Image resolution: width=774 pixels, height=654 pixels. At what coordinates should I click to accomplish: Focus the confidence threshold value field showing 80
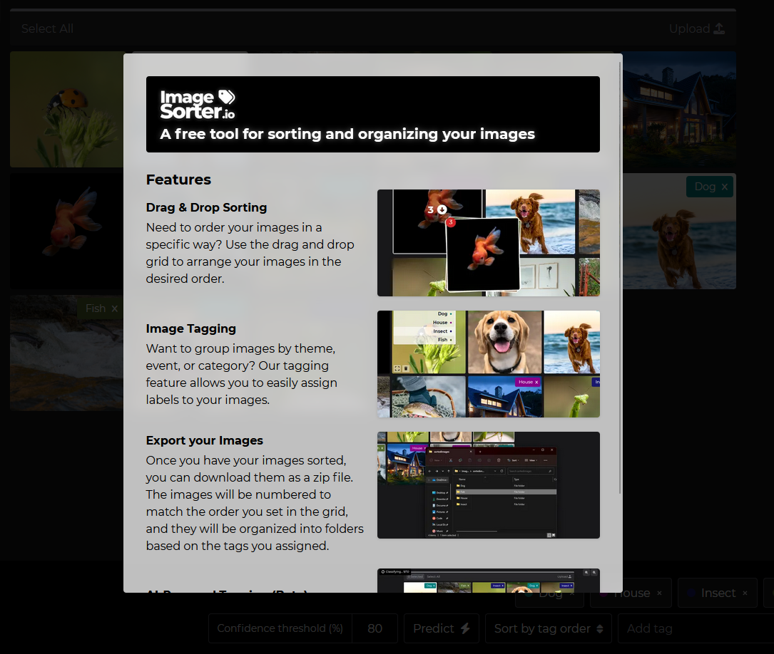375,628
